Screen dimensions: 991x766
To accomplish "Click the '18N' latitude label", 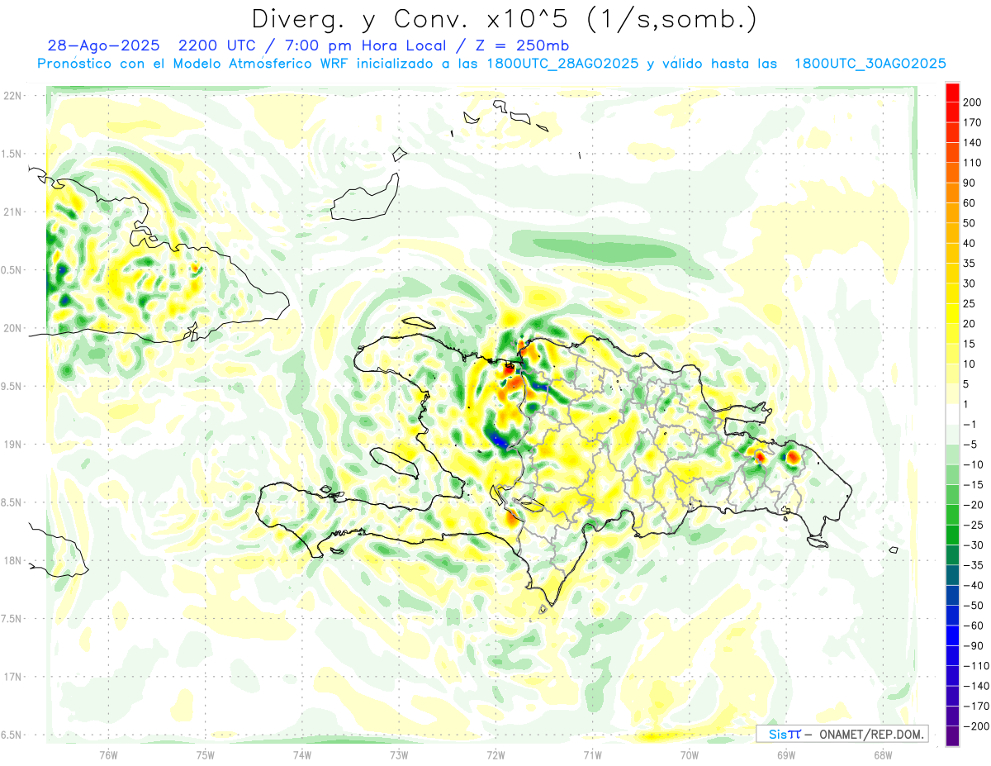I will [x=12, y=561].
